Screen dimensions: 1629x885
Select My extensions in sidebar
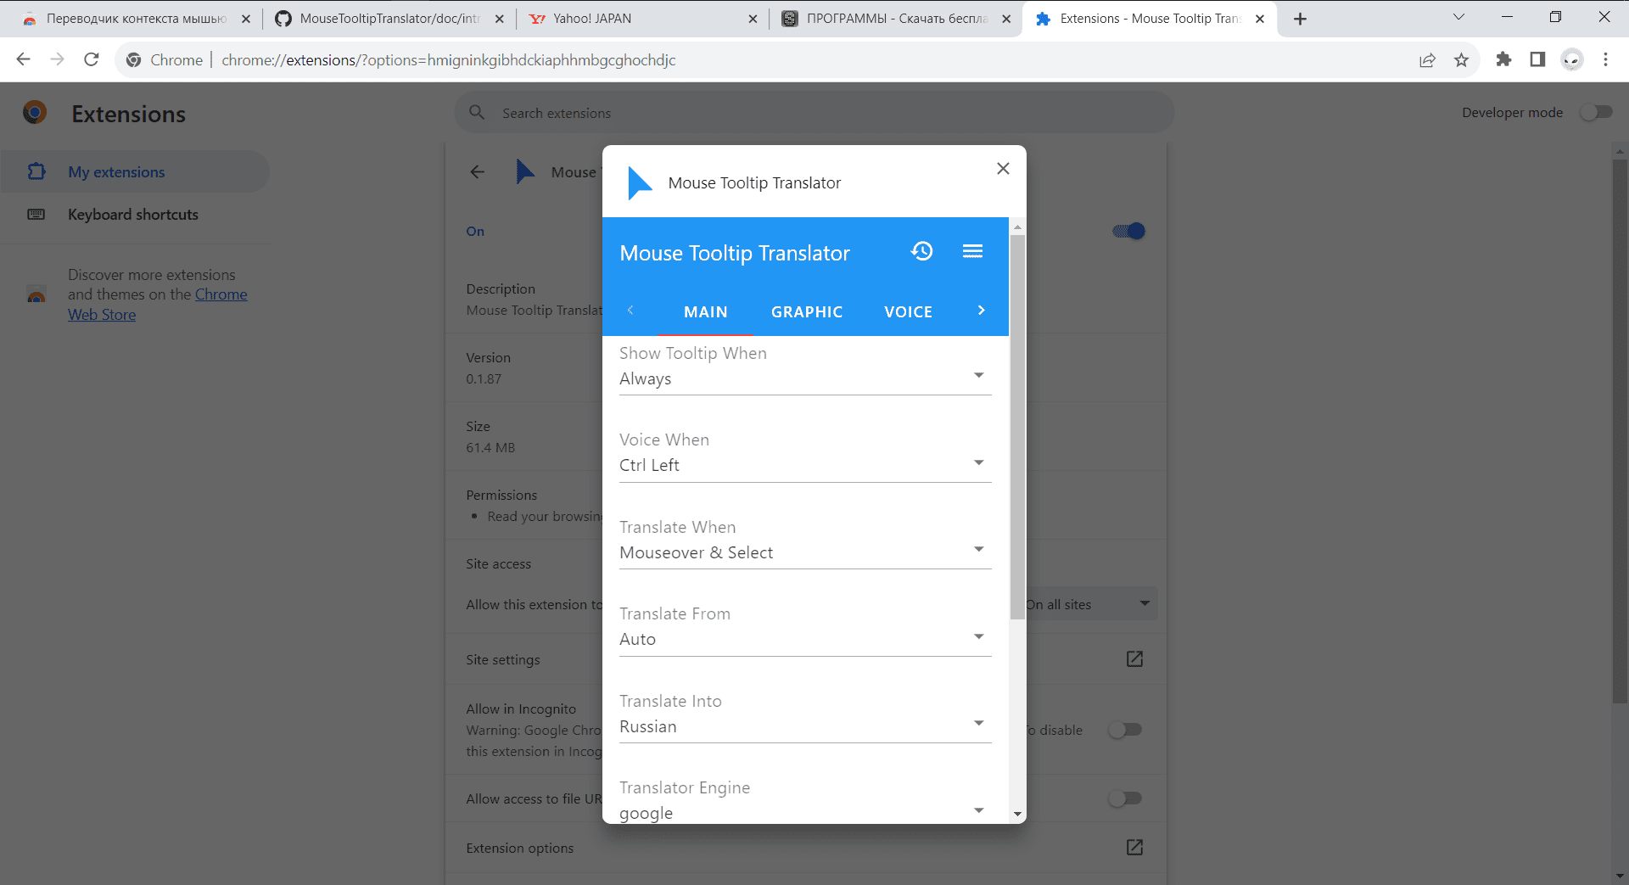(135, 172)
